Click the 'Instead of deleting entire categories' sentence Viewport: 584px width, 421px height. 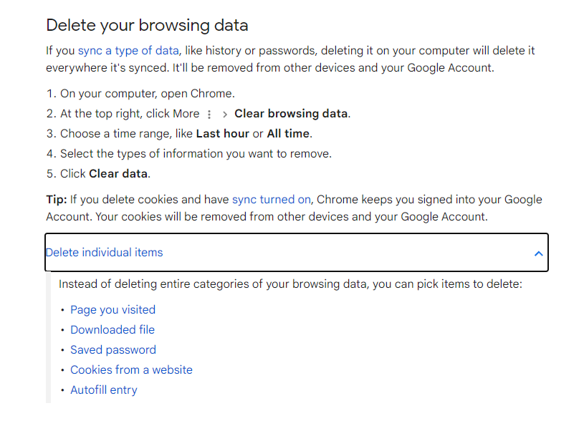click(290, 284)
